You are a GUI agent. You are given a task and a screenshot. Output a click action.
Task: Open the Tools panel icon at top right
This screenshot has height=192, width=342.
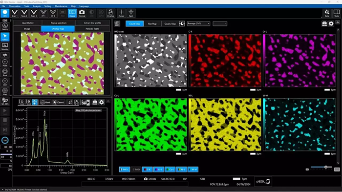click(337, 13)
